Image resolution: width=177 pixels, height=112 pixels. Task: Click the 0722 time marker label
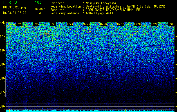(x=36, y=24)
